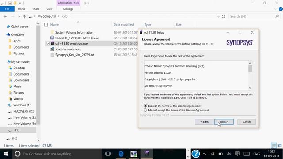Open Task View on taskbar

108,154
